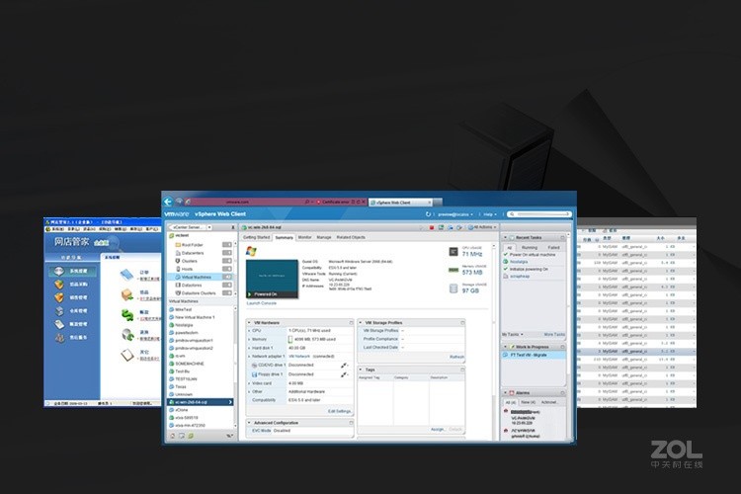Expand the CPU hardware row
Image resolution: width=741 pixels, height=494 pixels.
tap(250, 331)
